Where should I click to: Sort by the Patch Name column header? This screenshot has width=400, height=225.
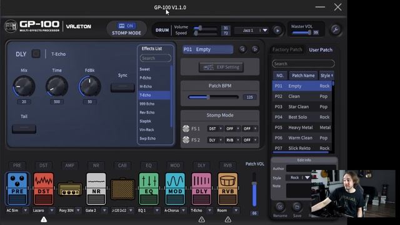303,76
